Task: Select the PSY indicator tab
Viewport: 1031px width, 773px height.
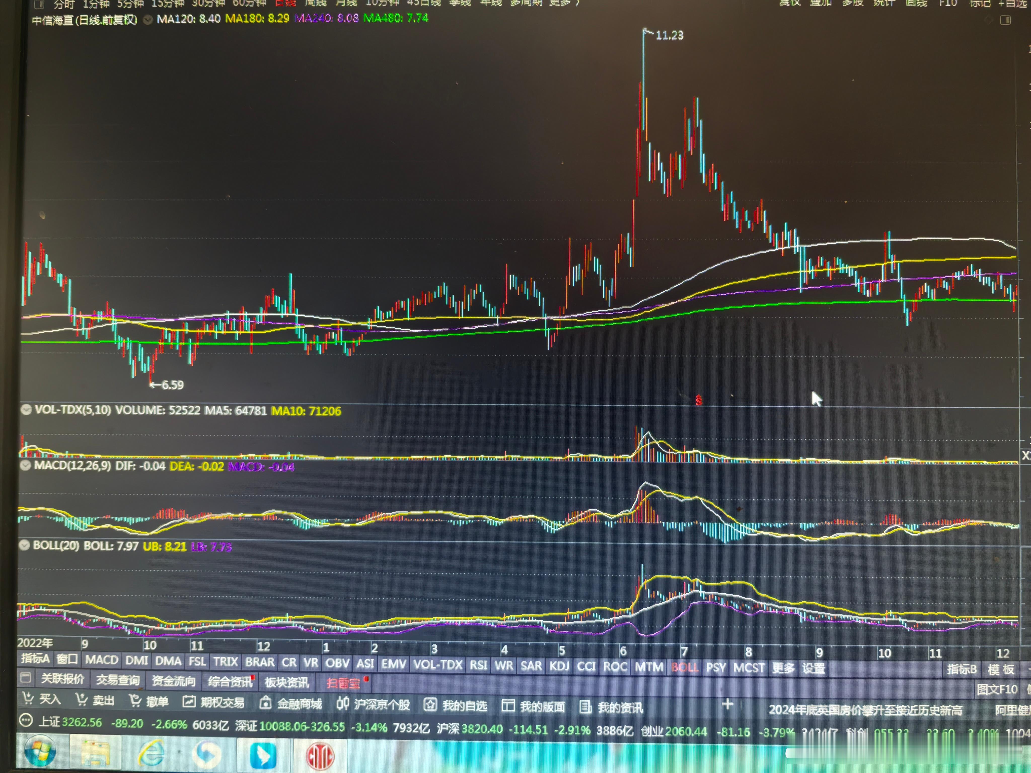Action: tap(716, 667)
